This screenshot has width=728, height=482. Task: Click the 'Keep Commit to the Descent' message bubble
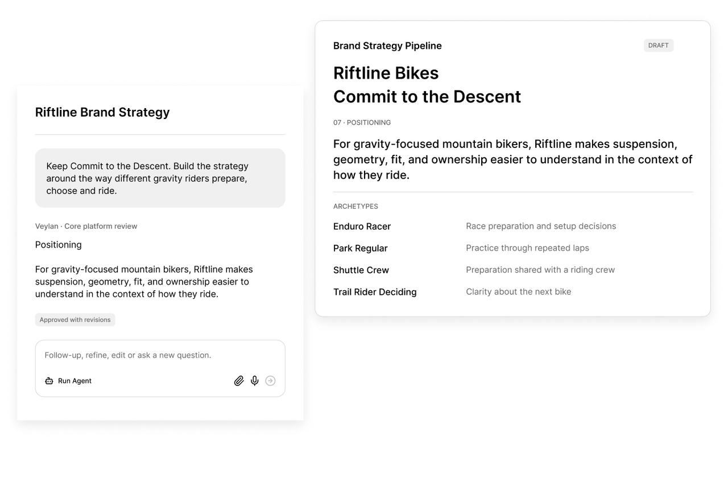point(160,178)
